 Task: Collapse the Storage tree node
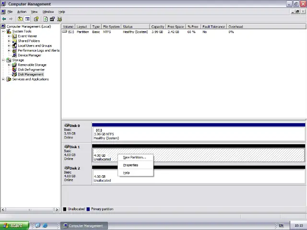tap(3, 60)
